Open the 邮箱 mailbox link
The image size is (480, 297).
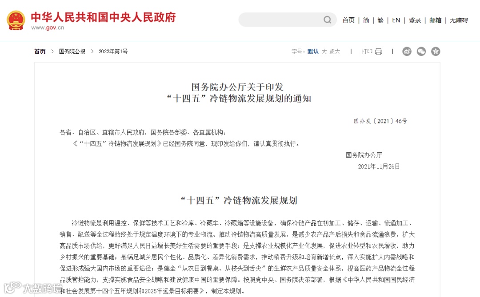click(x=435, y=20)
